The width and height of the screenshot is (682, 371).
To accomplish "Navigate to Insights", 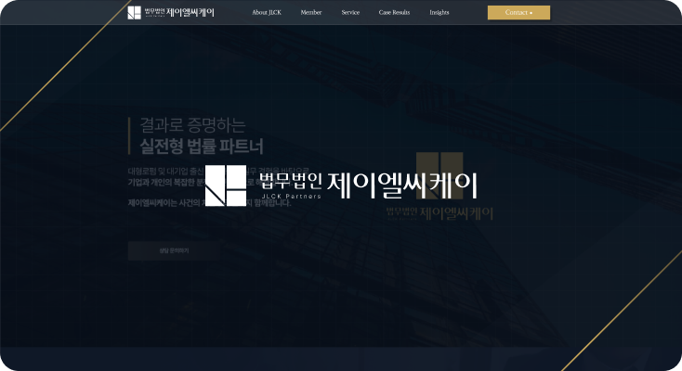I will tap(439, 13).
